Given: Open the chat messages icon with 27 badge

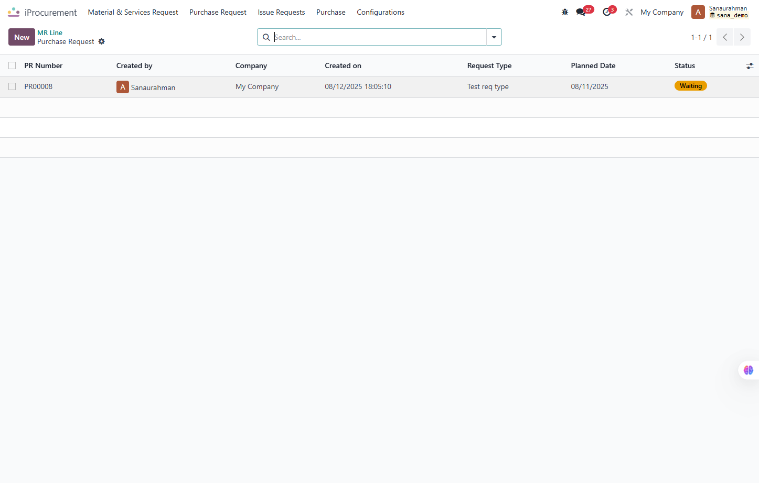Looking at the screenshot, I should click(581, 12).
